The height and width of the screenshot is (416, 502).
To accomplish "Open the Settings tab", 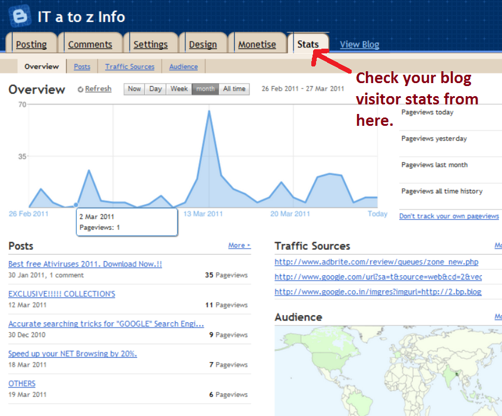I will (x=150, y=44).
